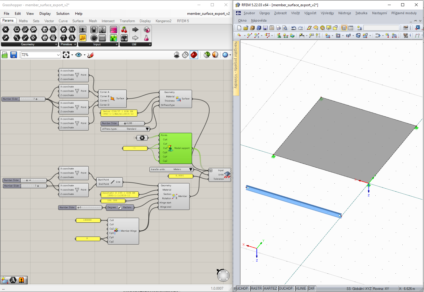This screenshot has height=292, width=424.
Task: Select the red shaded preview icon in Grasshopper
Action: [x=194, y=55]
